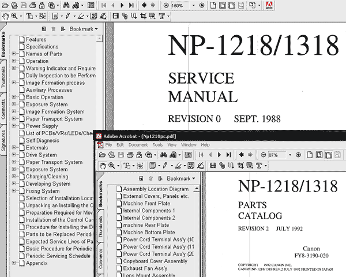
Task: Select Graphics Select tool in Service Manual window
Action: point(42,16)
